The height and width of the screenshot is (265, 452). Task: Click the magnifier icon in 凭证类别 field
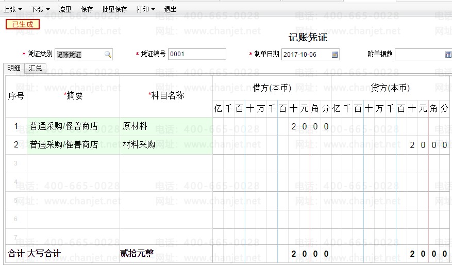pos(108,54)
